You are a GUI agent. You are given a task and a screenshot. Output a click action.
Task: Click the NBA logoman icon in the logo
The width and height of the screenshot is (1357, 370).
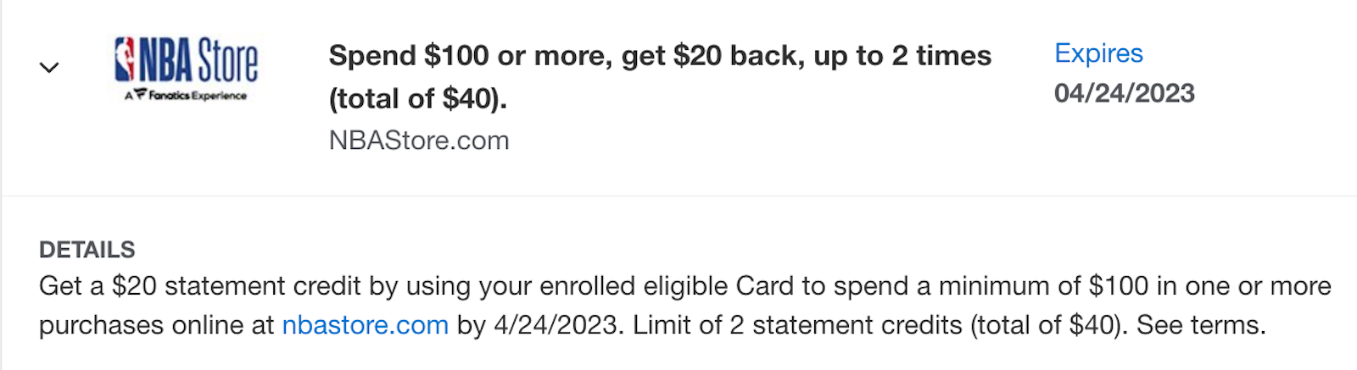pyautogui.click(x=125, y=58)
